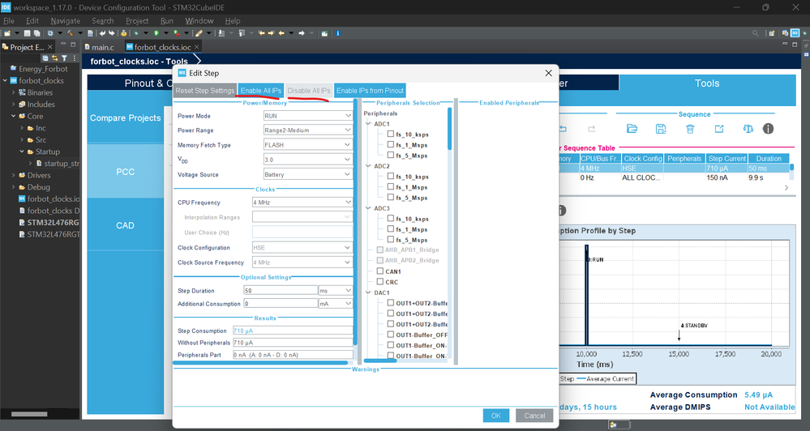Select forbot_clocks.ioc in Project Explorer tree
The width and height of the screenshot is (810, 431).
(49, 198)
